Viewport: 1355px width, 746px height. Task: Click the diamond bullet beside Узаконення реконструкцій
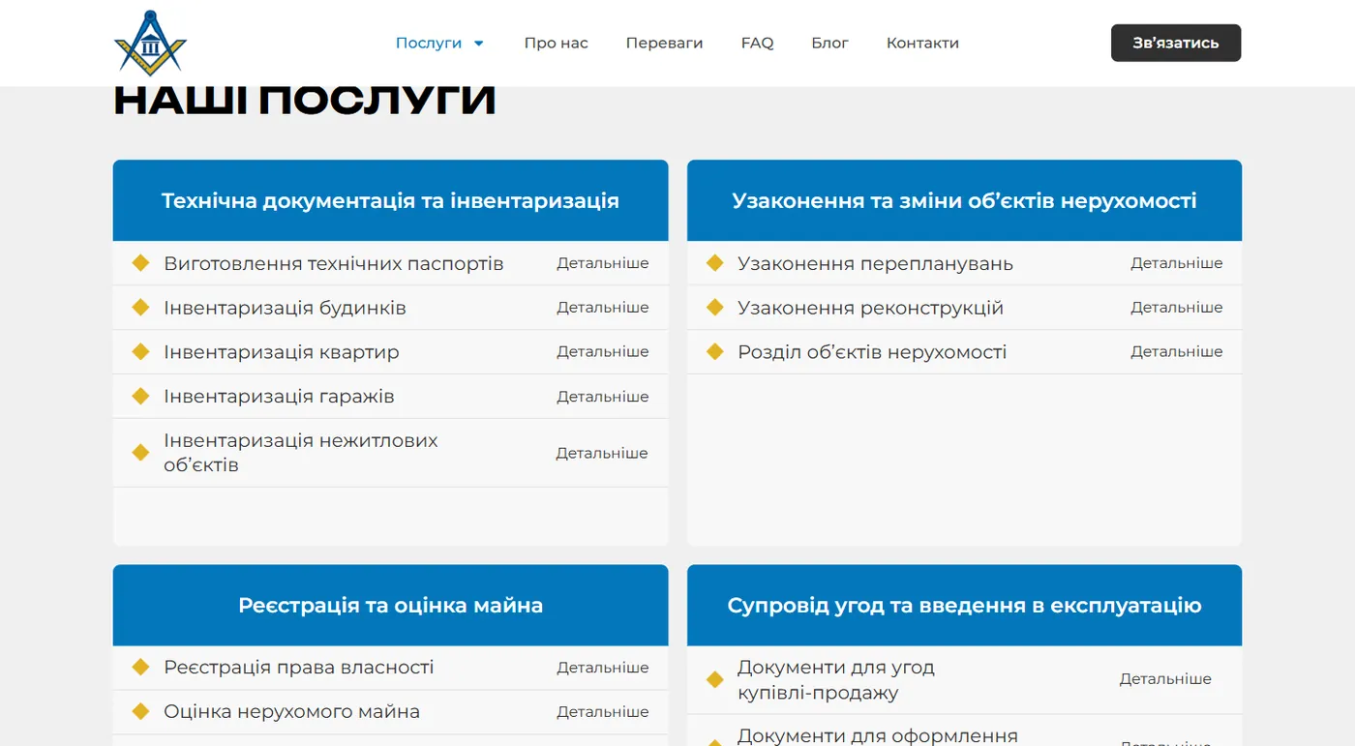(715, 308)
